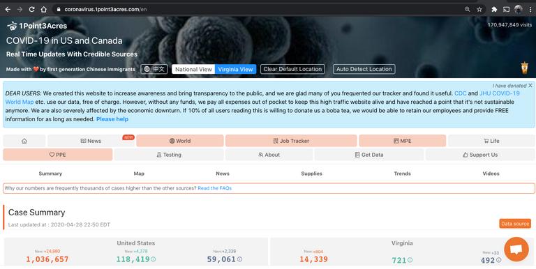Dismiss the donation banner with X
The image size is (536, 269).
click(530, 85)
